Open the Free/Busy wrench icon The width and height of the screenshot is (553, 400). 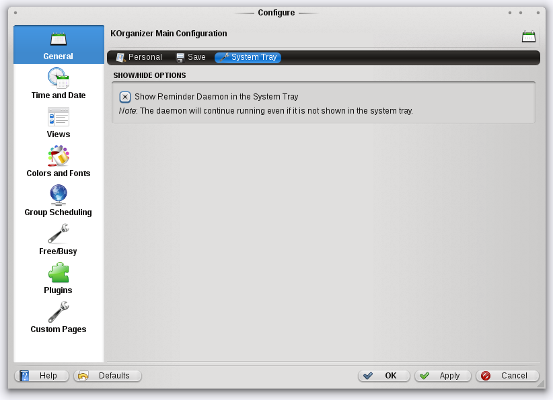click(x=59, y=234)
